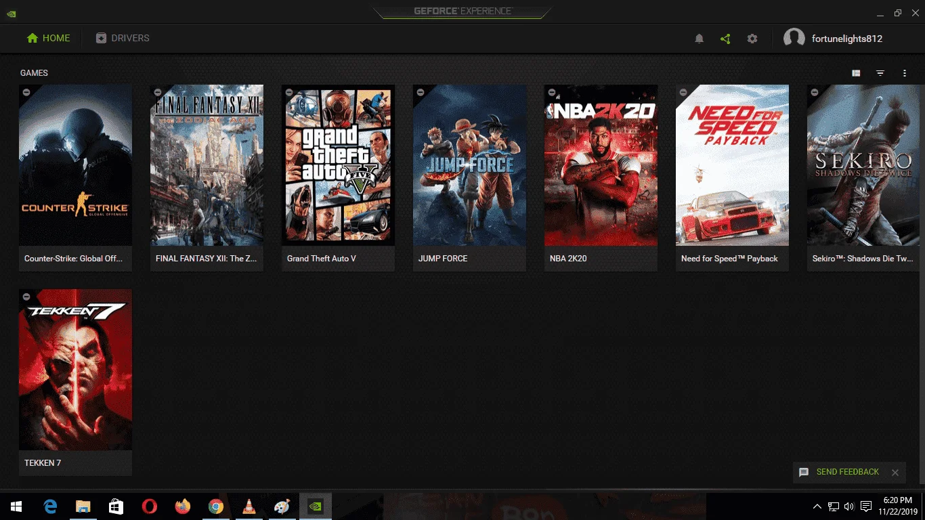
Task: Open the Final Fantasy XII cover art
Action: click(207, 165)
